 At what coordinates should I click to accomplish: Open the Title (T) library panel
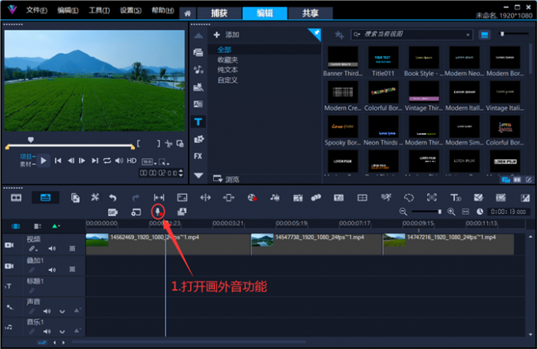(x=198, y=122)
